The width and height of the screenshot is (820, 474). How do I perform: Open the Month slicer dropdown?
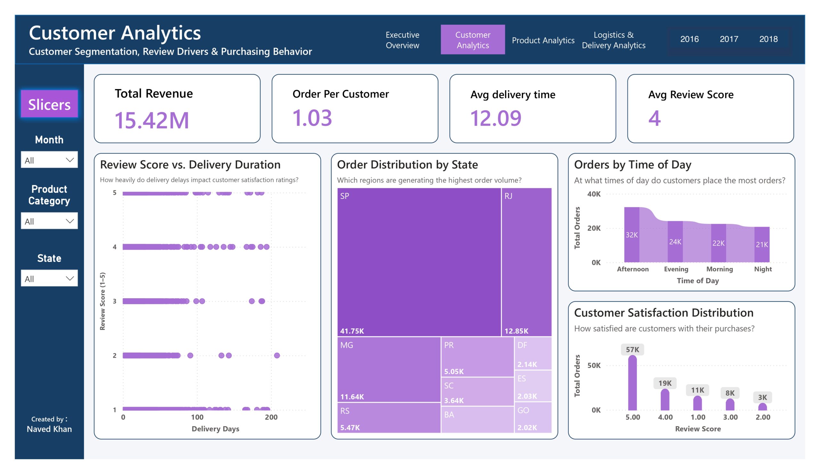[49, 160]
